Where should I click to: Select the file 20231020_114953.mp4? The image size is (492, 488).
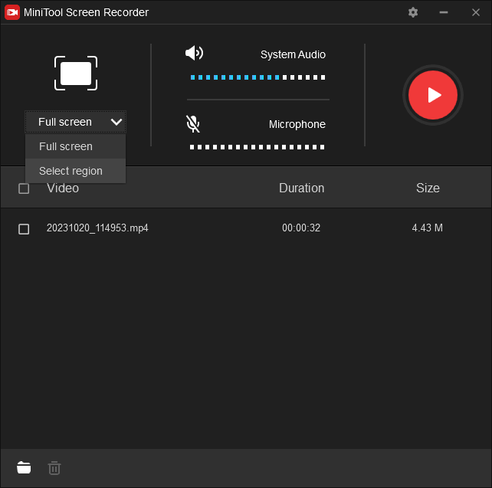[97, 228]
